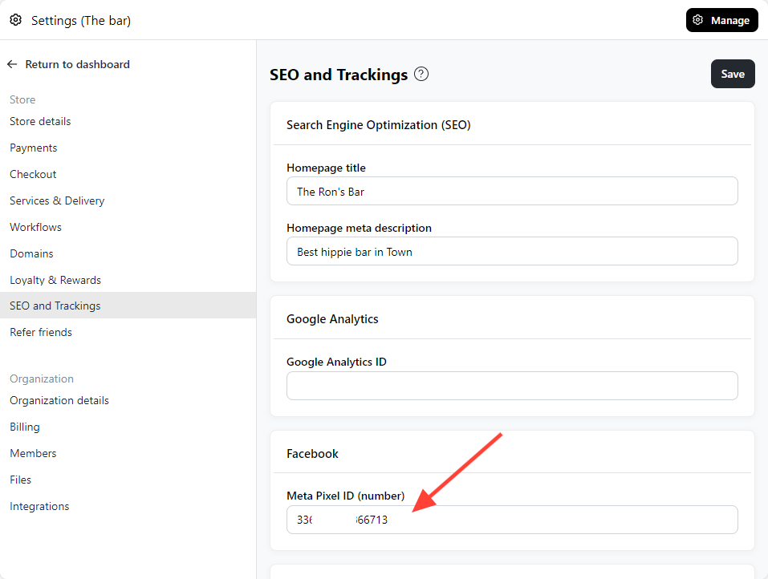Image resolution: width=768 pixels, height=579 pixels.
Task: Select SEO and Trackings sidebar item
Action: (x=128, y=306)
